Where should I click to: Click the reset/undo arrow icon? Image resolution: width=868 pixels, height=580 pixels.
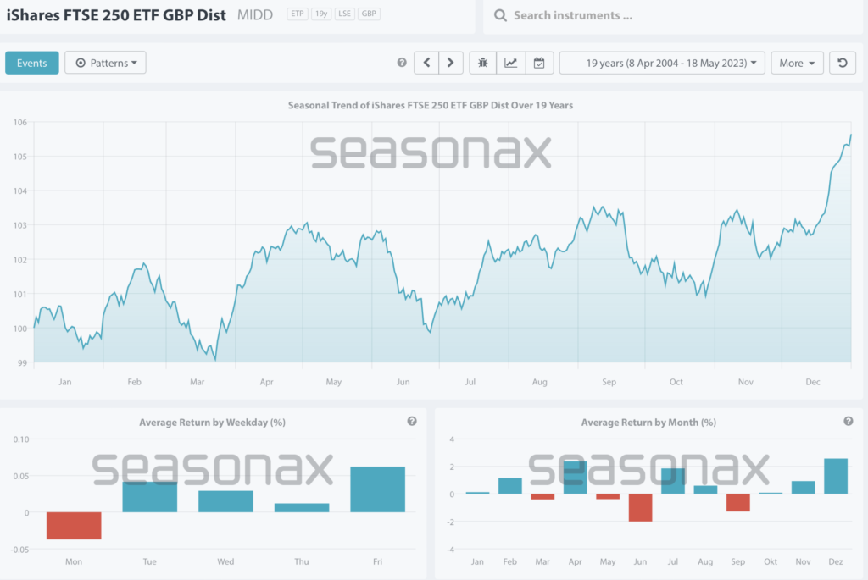(842, 63)
